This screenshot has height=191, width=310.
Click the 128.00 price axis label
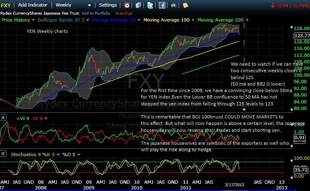click(x=302, y=28)
